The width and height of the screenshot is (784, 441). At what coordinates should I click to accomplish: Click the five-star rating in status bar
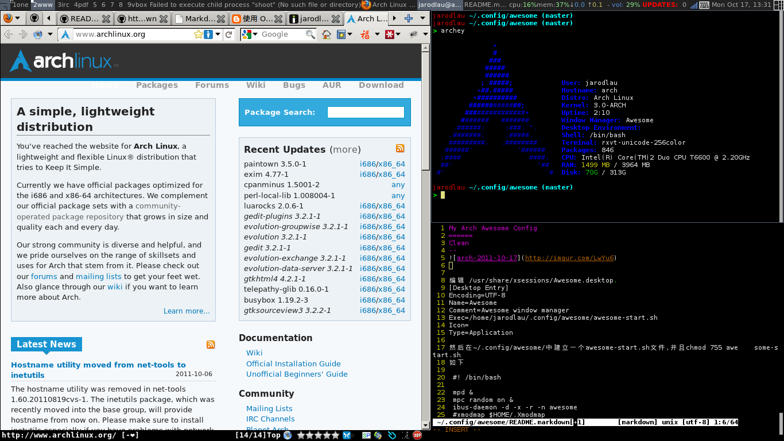(317, 435)
